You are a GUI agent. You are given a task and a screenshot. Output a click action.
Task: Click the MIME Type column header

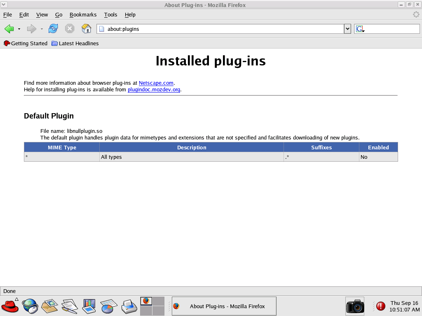pyautogui.click(x=62, y=148)
